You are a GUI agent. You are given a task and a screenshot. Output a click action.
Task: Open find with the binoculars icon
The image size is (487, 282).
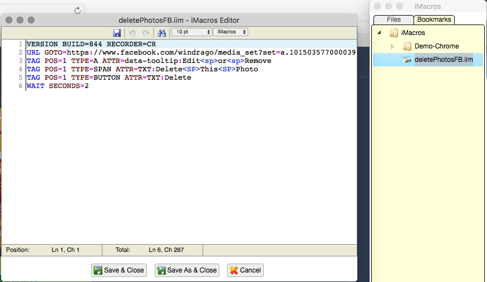click(161, 33)
